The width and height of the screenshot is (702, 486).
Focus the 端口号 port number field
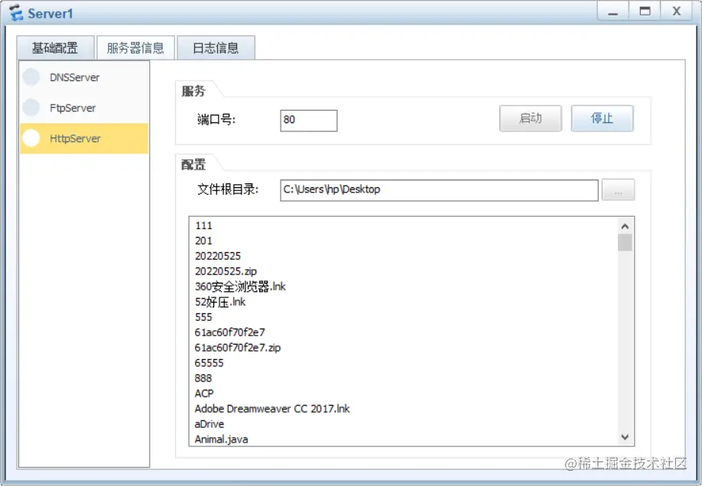[308, 121]
